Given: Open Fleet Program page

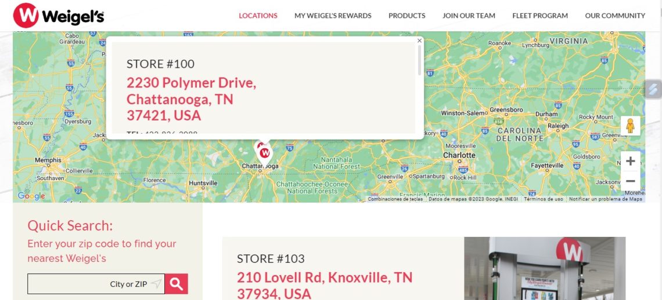Looking at the screenshot, I should (x=540, y=16).
